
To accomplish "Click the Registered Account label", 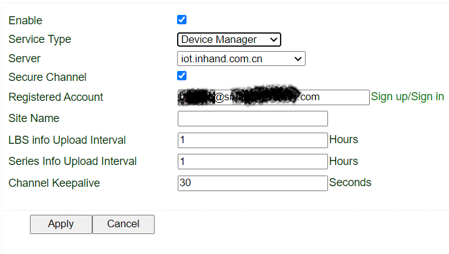I will pyautogui.click(x=56, y=97).
